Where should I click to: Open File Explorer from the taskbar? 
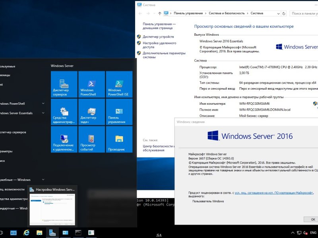pyautogui.click(x=39, y=233)
